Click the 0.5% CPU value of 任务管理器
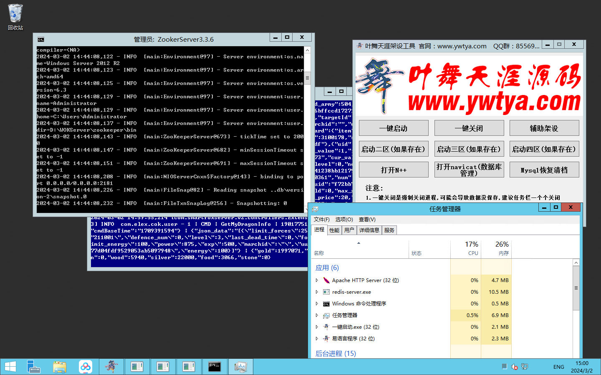Screen dimensions: 601x375 point(466,315)
